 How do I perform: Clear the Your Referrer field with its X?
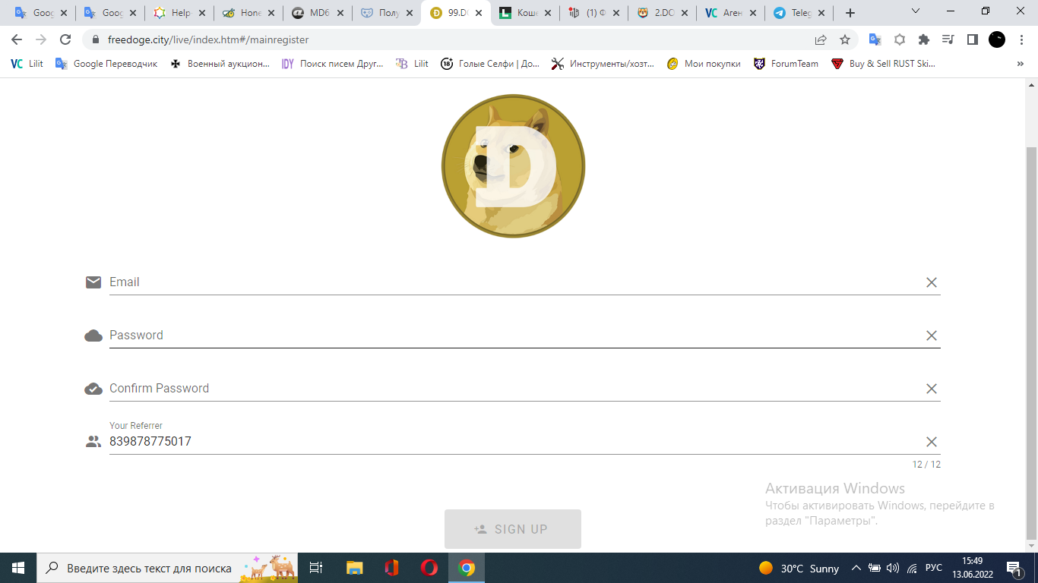pyautogui.click(x=931, y=442)
